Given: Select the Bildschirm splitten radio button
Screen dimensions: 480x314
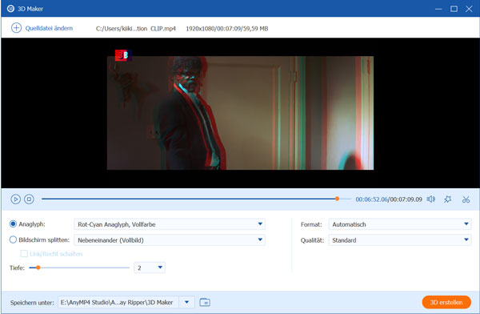Looking at the screenshot, I should click(x=13, y=240).
